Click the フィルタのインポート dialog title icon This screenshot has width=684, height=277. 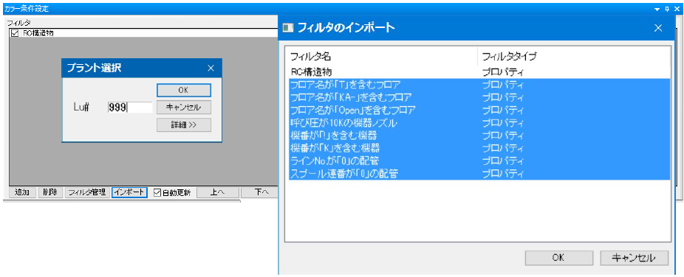point(288,28)
